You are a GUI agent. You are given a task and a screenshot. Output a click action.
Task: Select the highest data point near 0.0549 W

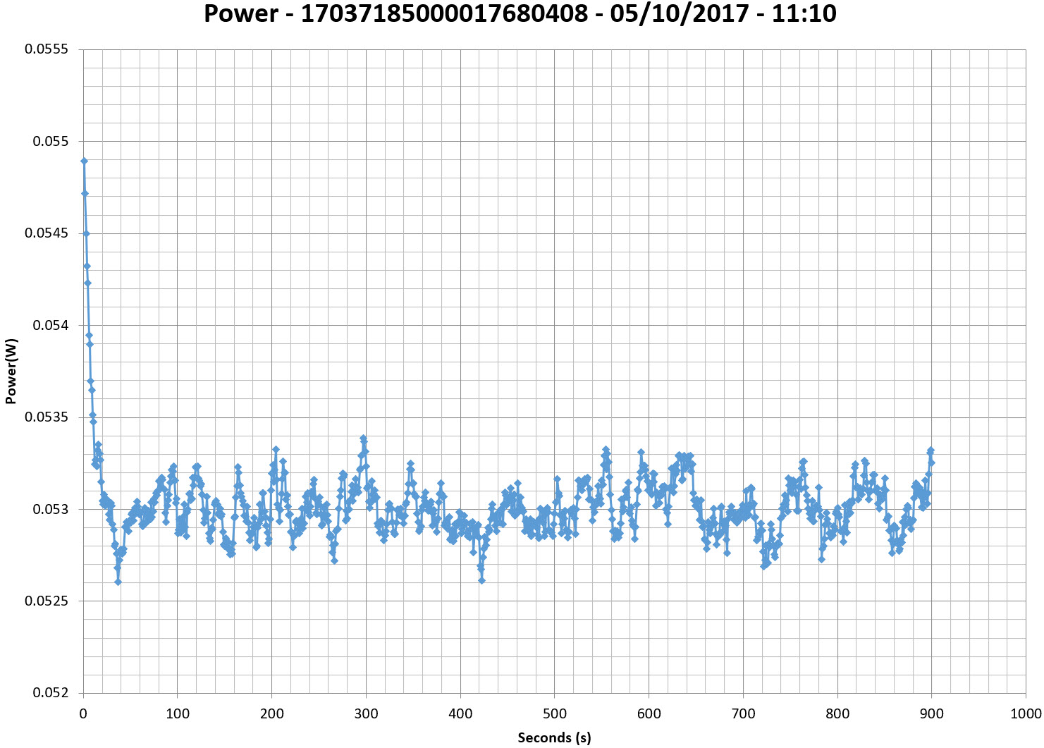(x=84, y=161)
